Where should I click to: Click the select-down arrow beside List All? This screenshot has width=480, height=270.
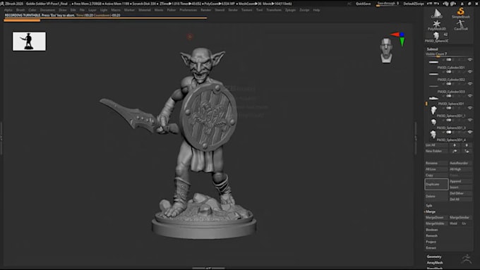coord(467,145)
